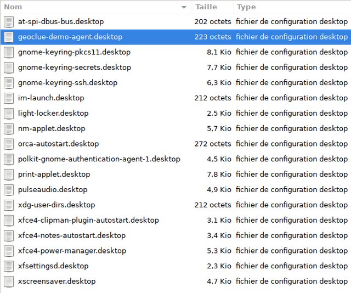The height and width of the screenshot is (293, 351).
Task: Click the file icon for xdg-user-dirs.desktop
Action: (x=9, y=205)
